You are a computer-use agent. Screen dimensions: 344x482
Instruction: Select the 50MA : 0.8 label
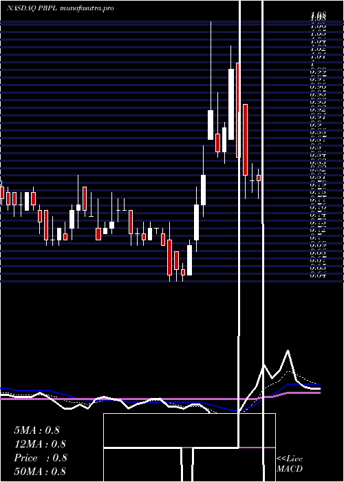[40, 472]
